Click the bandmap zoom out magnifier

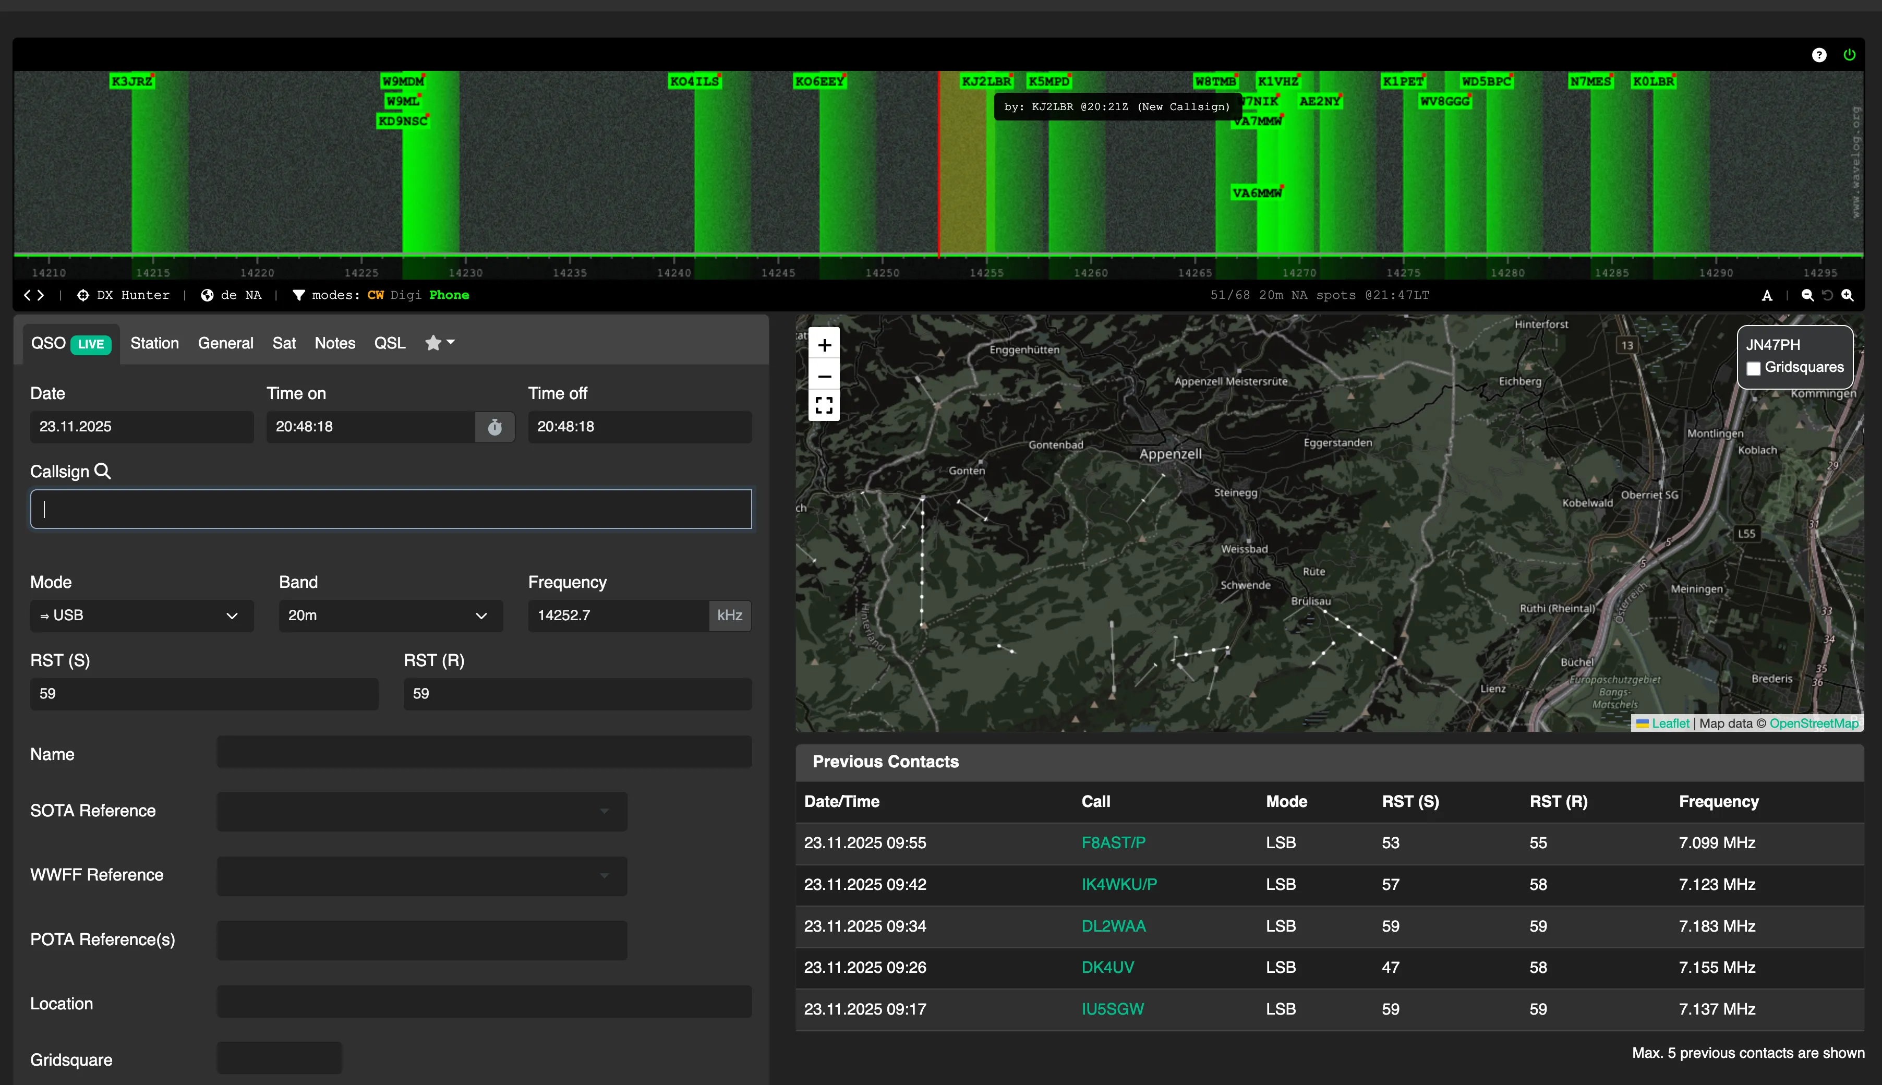[x=1807, y=296]
